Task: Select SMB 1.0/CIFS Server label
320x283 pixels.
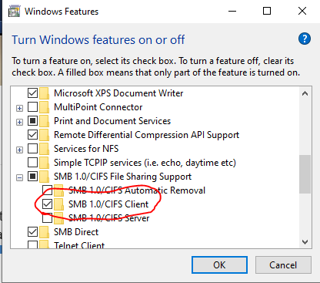Action: click(x=109, y=218)
